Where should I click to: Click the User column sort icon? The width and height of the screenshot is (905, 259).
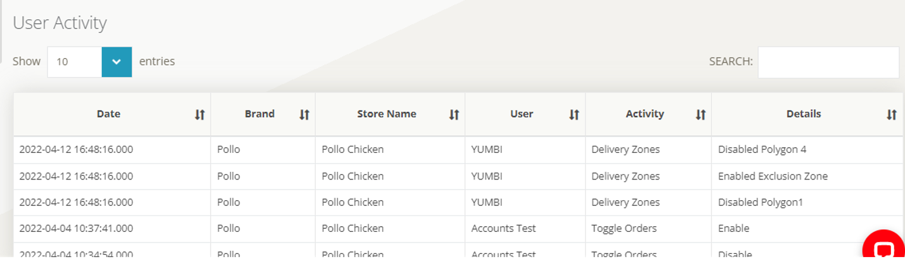574,114
